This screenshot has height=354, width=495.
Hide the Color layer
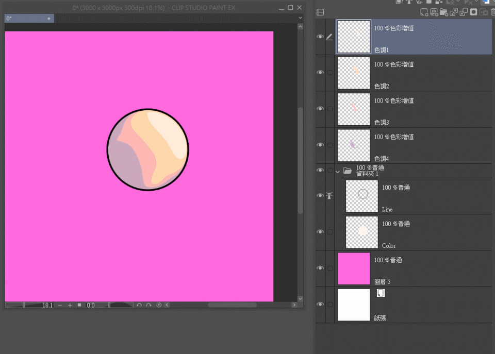tap(320, 232)
